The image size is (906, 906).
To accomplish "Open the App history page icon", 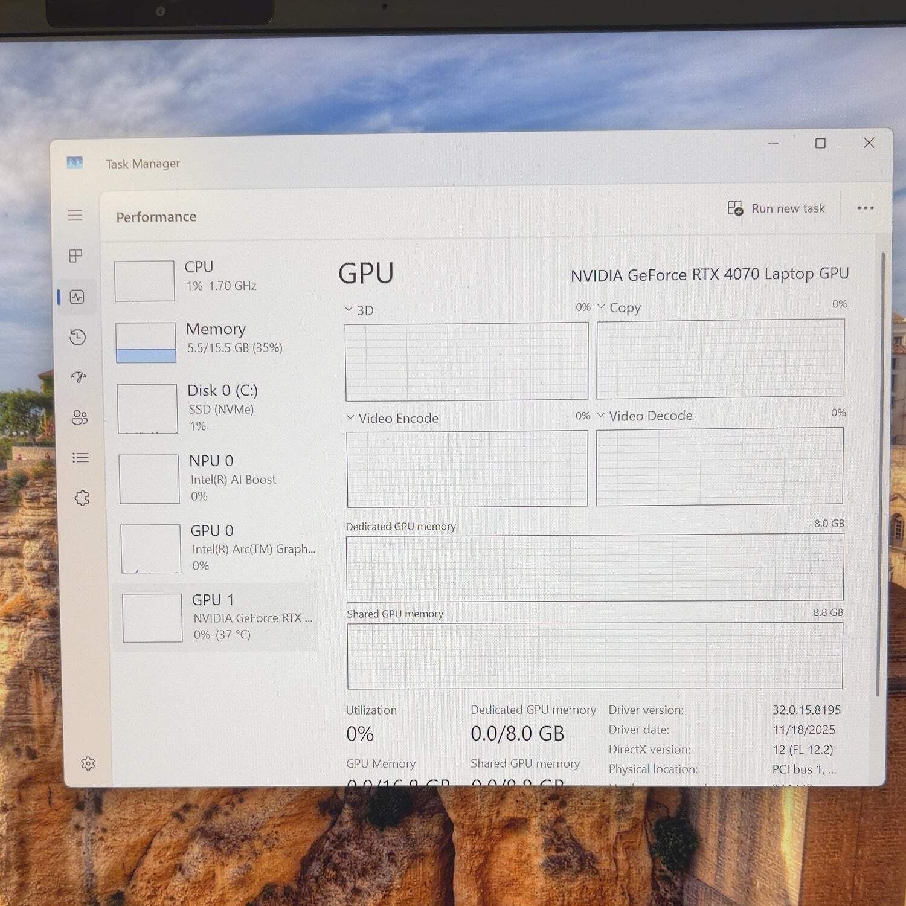I will (78, 337).
